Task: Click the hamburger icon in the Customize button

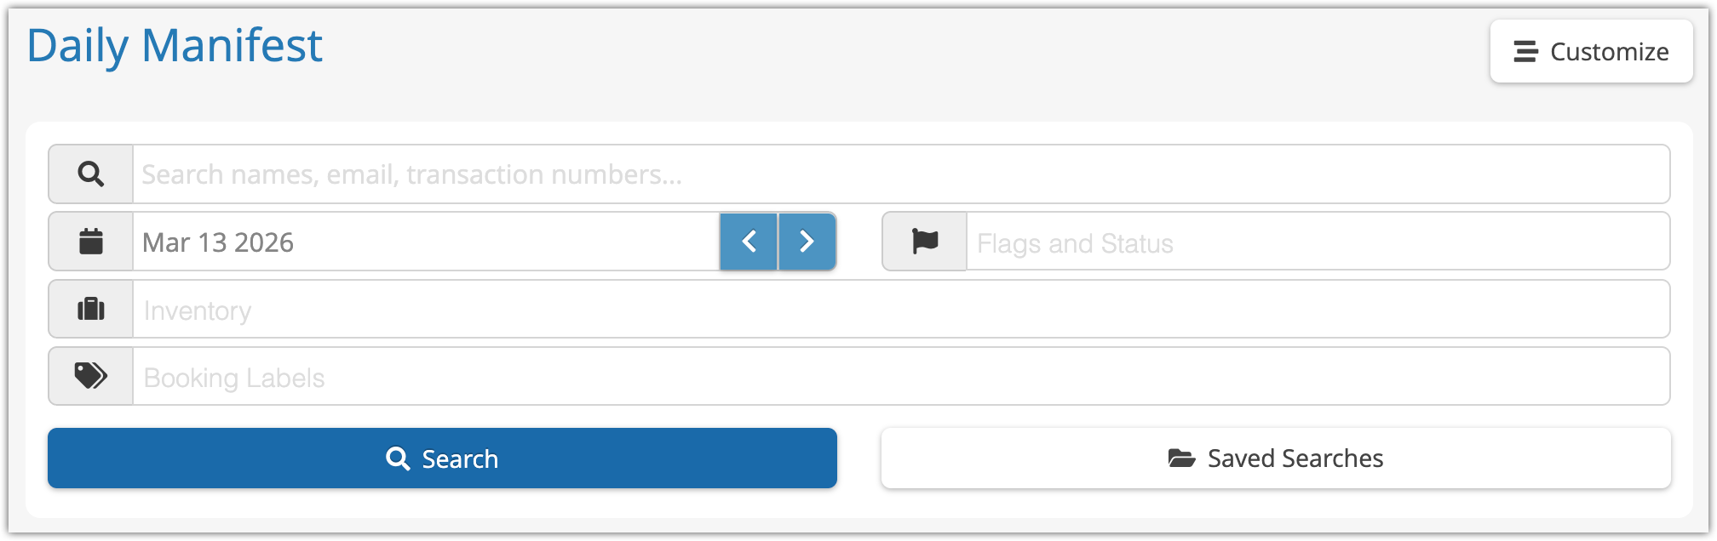Action: pyautogui.click(x=1525, y=52)
